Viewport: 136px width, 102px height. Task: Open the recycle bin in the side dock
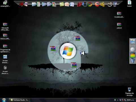click(x=133, y=60)
